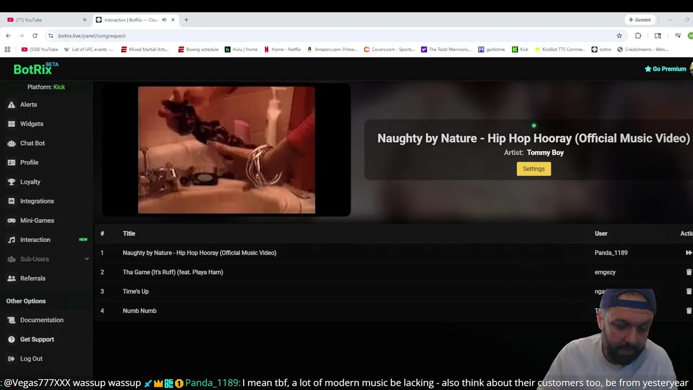The image size is (693, 390).
Task: Open the Crackstreams bookmark
Action: [643, 49]
